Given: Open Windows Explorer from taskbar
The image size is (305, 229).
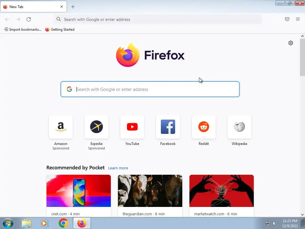Looking at the screenshot, I should [27, 223].
